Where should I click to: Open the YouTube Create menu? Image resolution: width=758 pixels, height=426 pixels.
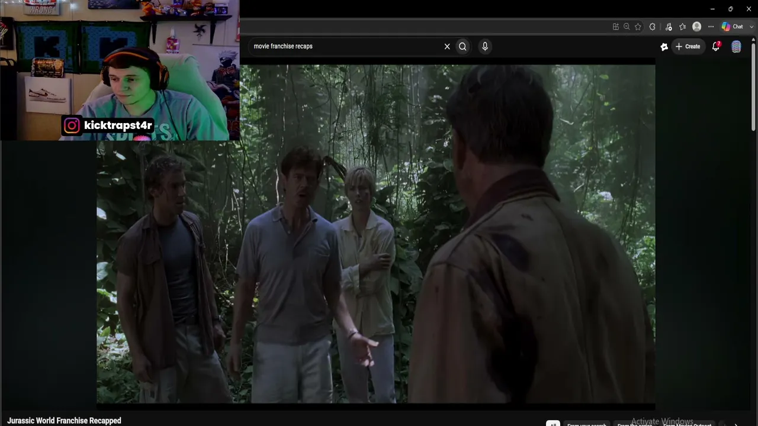pos(688,46)
